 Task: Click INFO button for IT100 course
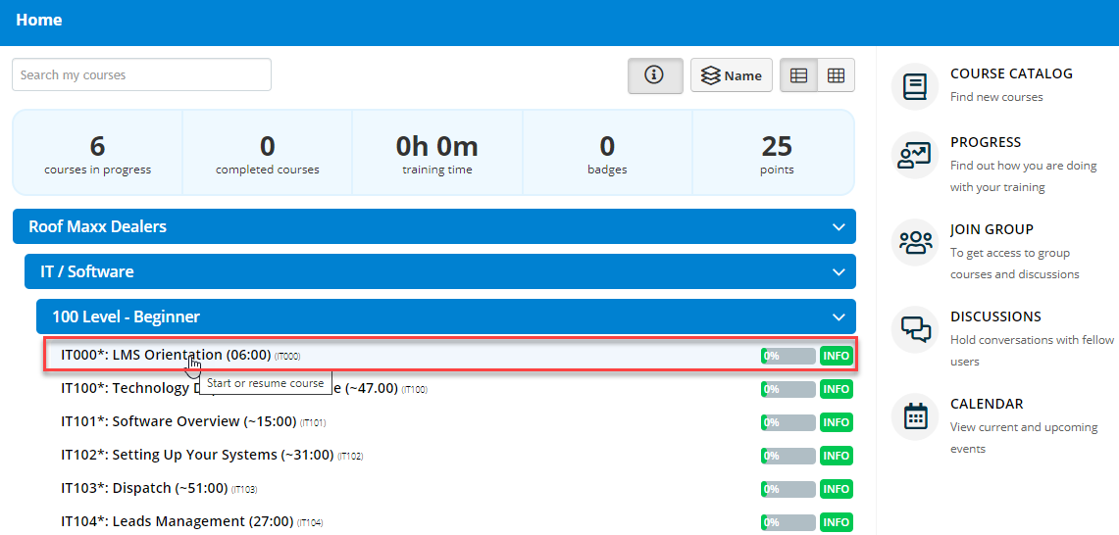tap(836, 389)
